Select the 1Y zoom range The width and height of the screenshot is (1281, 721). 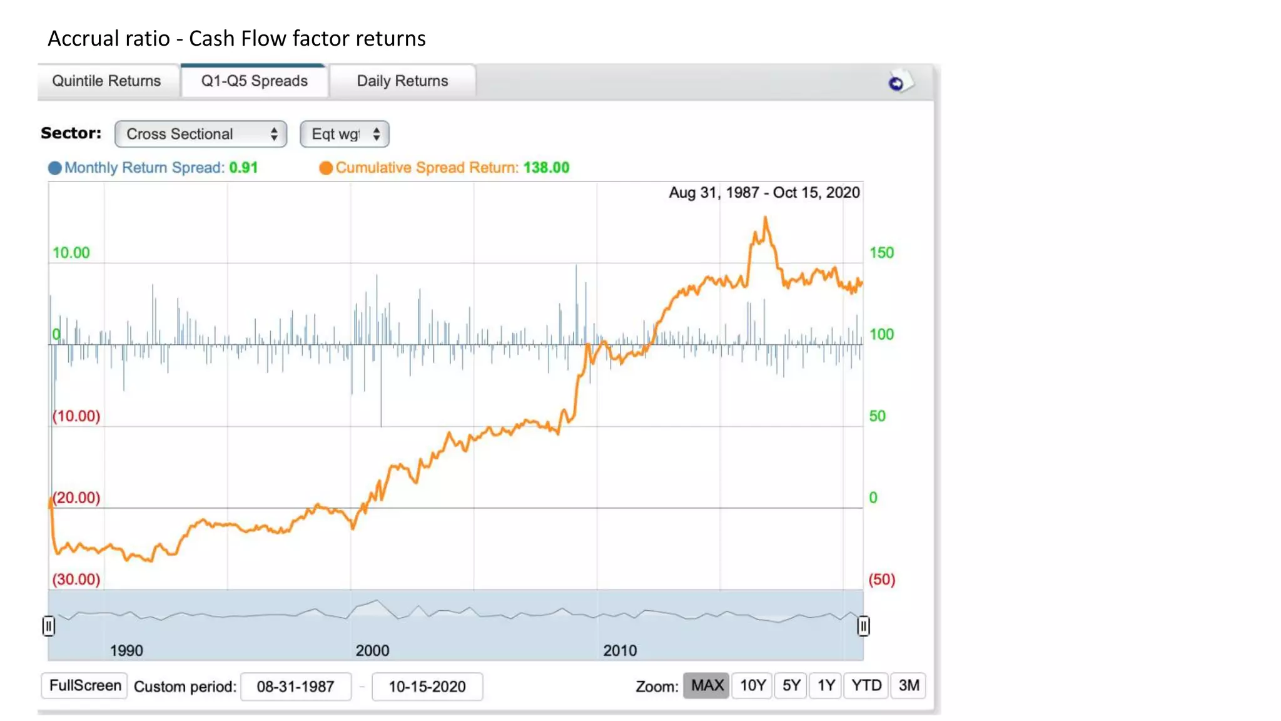pyautogui.click(x=826, y=685)
